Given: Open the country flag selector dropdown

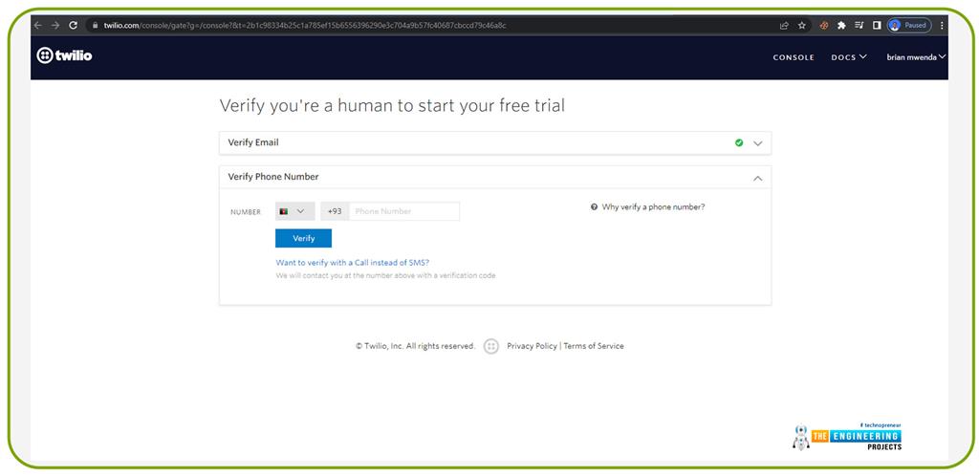Looking at the screenshot, I should click(294, 211).
